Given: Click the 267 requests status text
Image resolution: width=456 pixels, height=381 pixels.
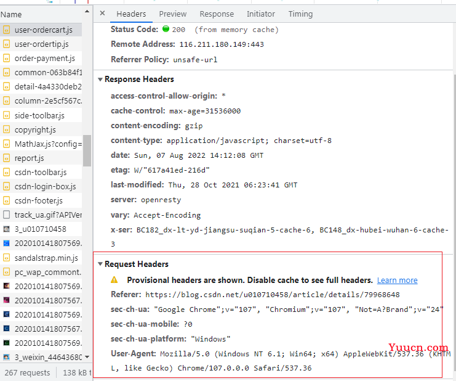Looking at the screenshot, I should [27, 372].
